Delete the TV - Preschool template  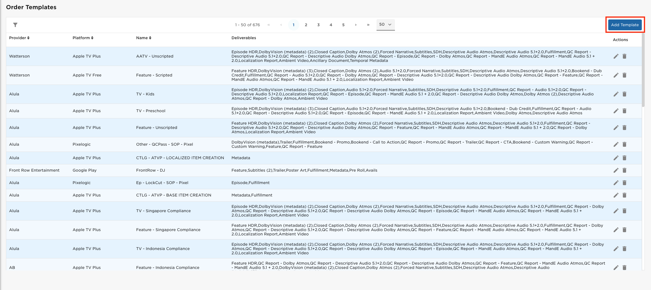click(x=624, y=111)
